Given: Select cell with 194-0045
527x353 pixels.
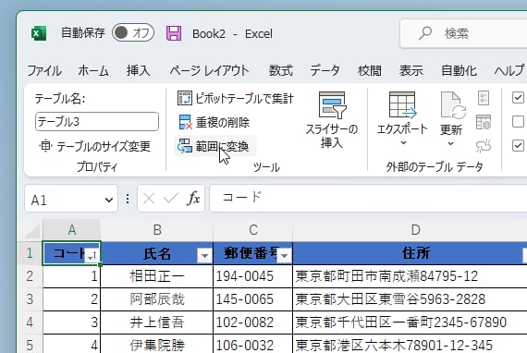Looking at the screenshot, I should [253, 276].
